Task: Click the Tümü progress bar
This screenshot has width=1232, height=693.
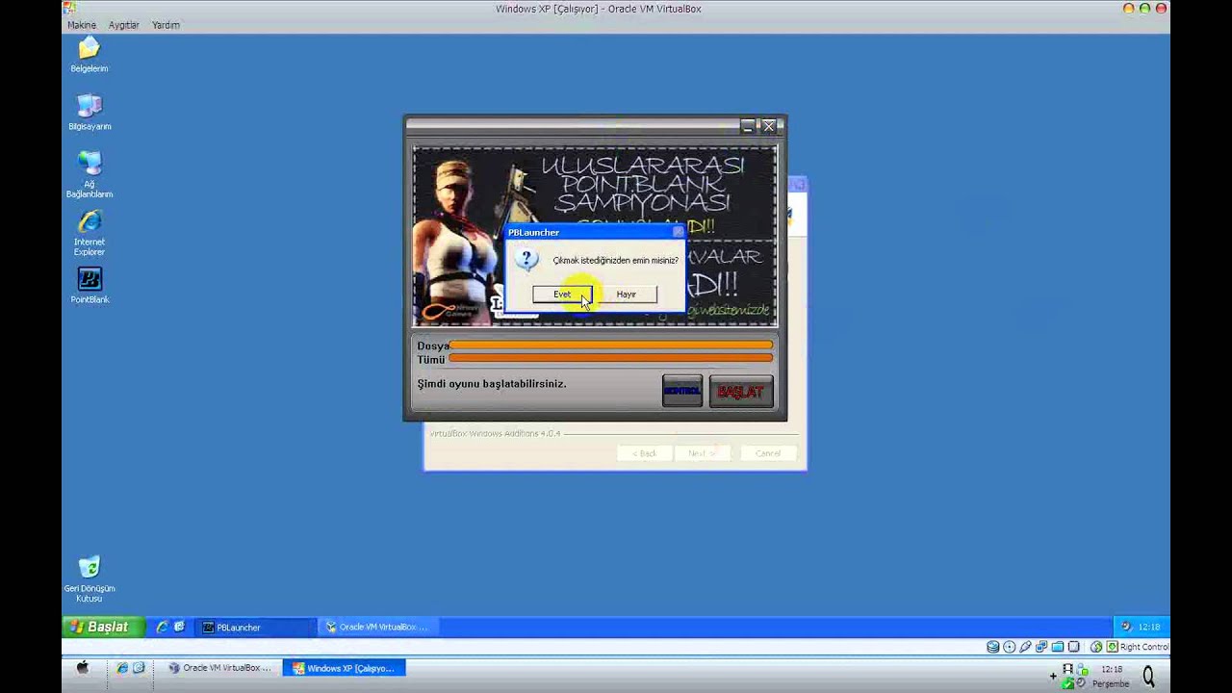Action: tap(611, 358)
